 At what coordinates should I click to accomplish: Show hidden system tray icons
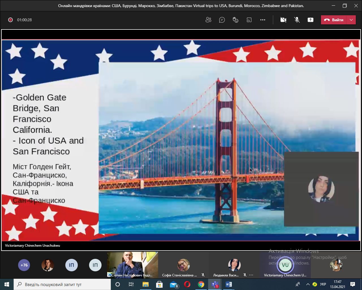[308, 284]
